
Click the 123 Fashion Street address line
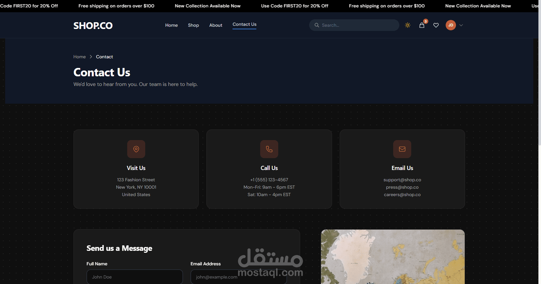[136, 180]
